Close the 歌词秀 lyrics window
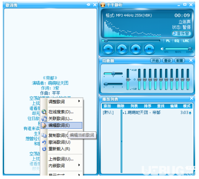Viewport: 199px width, 179px height. pos(95,5)
